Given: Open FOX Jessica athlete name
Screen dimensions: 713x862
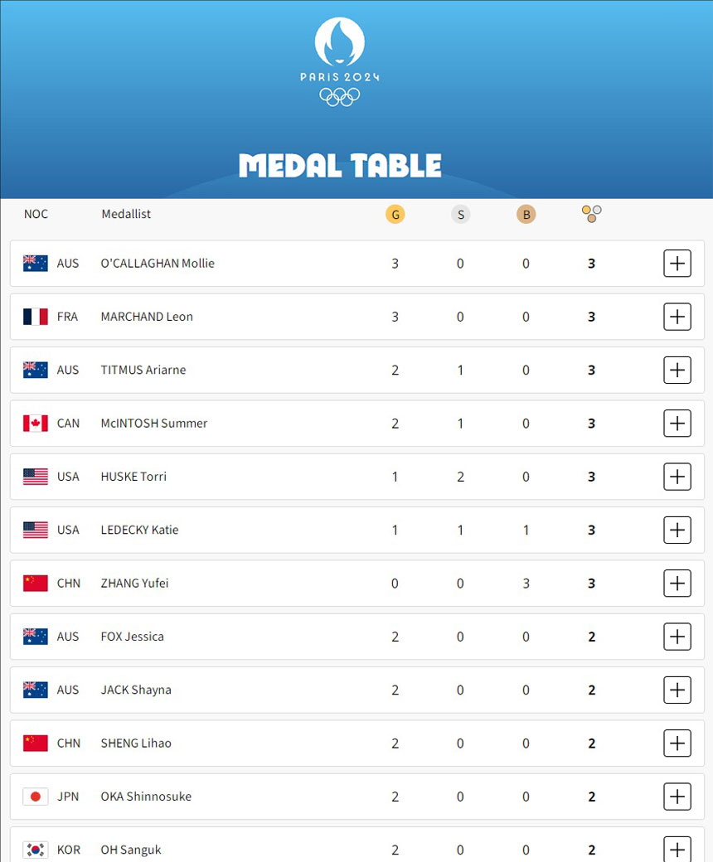Looking at the screenshot, I should 133,637.
